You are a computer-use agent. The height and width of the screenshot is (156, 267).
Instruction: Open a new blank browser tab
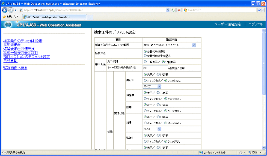[90, 17]
